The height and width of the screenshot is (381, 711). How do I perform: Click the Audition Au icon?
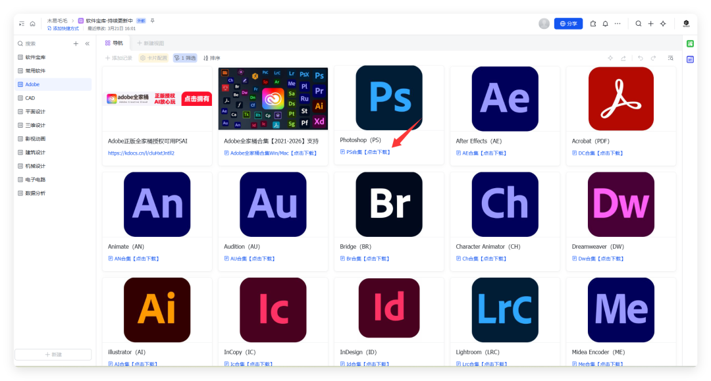pos(273,204)
